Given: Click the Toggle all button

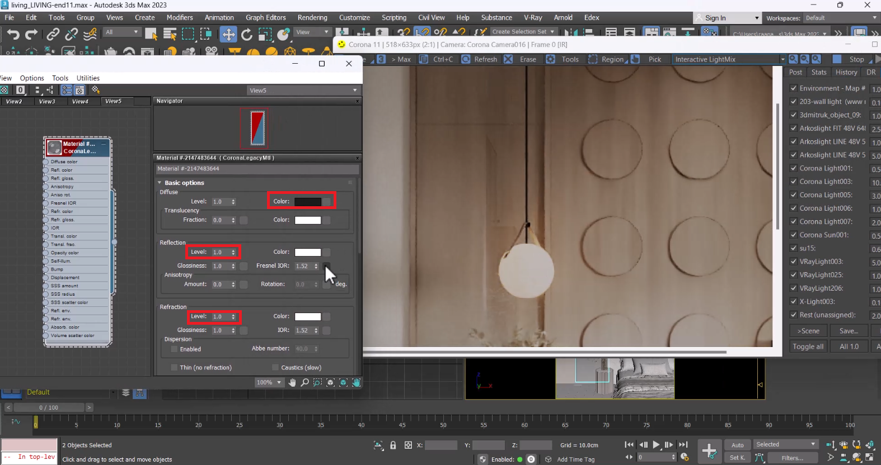Looking at the screenshot, I should pos(808,347).
